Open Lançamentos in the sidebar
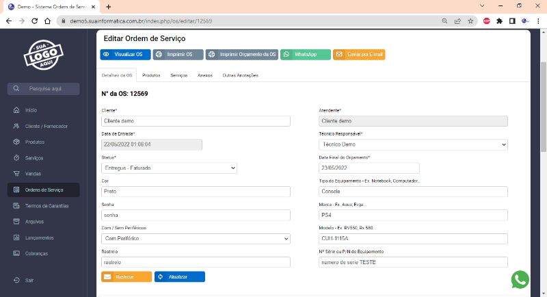 (39, 237)
